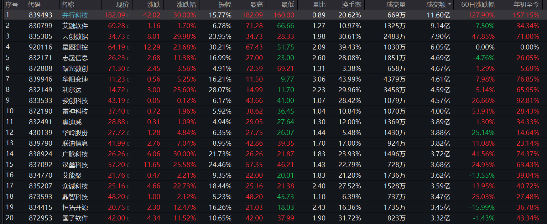
Task: Click the 157.15% year-to-date value
Action: coord(526,15)
